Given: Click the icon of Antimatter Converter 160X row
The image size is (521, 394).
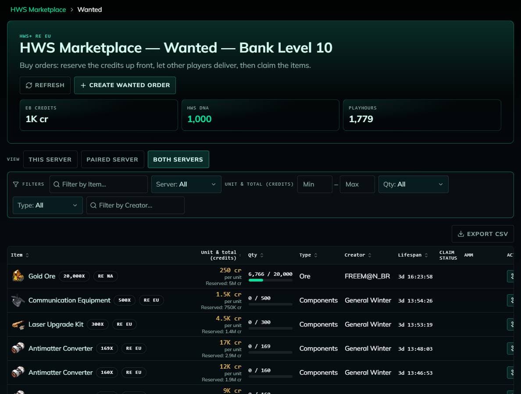Looking at the screenshot, I should (18, 373).
